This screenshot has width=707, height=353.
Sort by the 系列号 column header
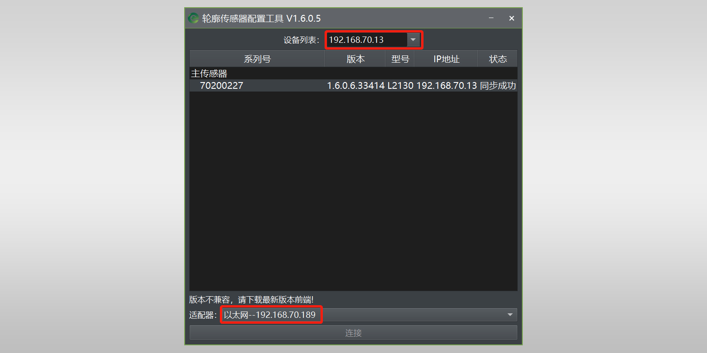(257, 59)
